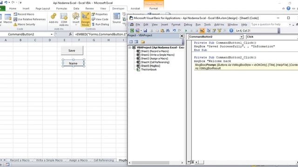Open the VBA Format menu
The width and height of the screenshot is (298, 167).
coord(176,25)
